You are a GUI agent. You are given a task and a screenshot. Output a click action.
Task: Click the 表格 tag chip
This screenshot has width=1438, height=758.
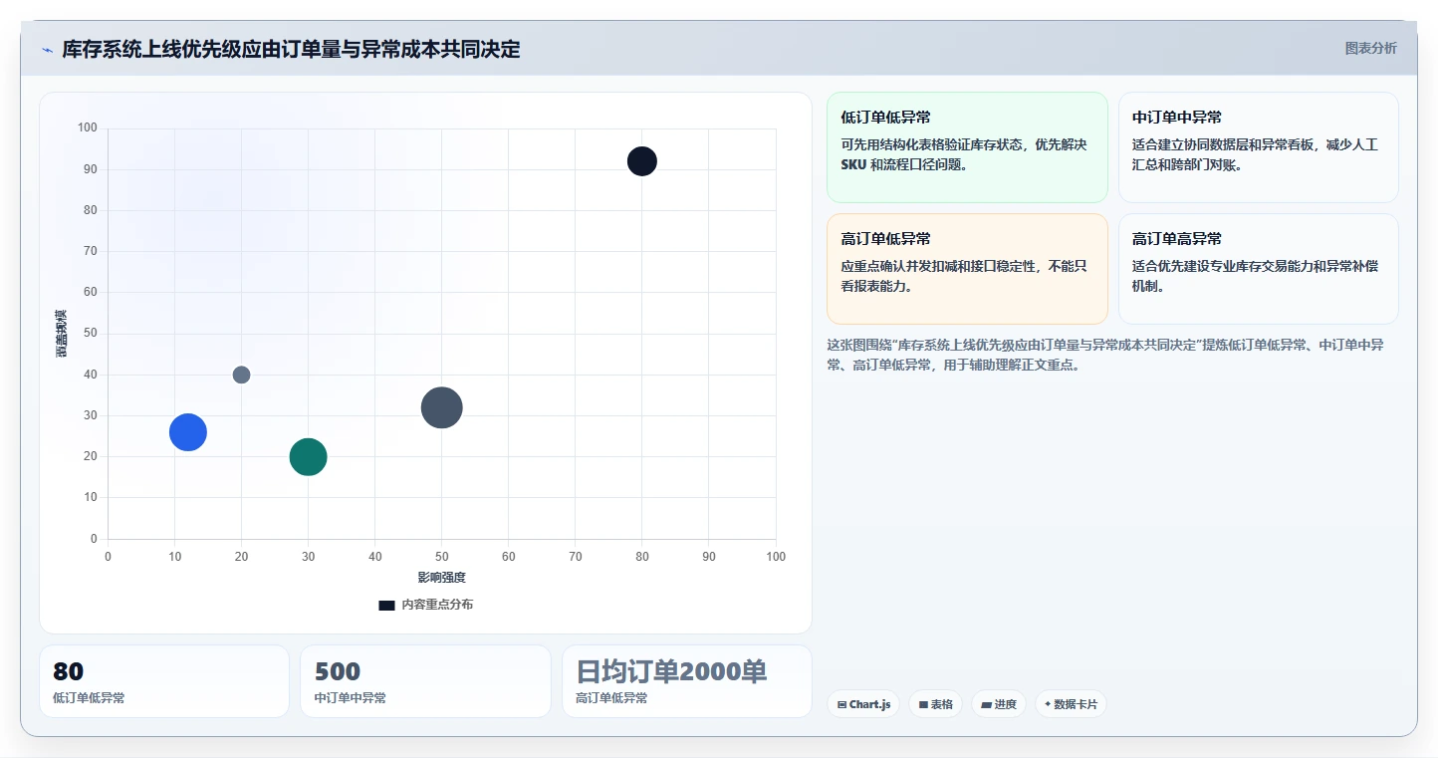935,704
